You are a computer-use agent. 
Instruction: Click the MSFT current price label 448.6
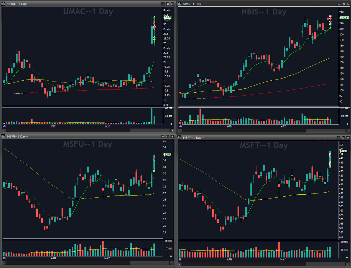[344, 151]
